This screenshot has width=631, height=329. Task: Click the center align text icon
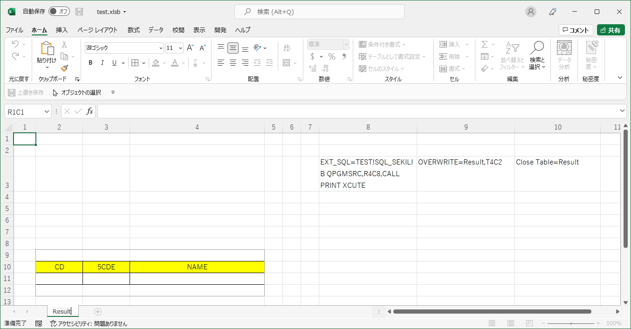pos(233,62)
